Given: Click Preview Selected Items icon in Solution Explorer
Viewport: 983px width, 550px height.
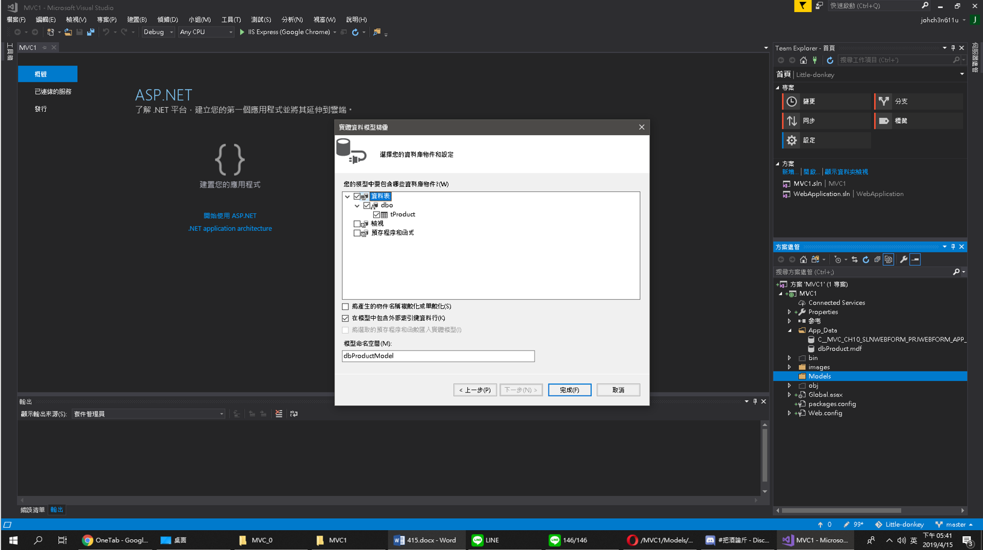Looking at the screenshot, I should click(x=915, y=260).
